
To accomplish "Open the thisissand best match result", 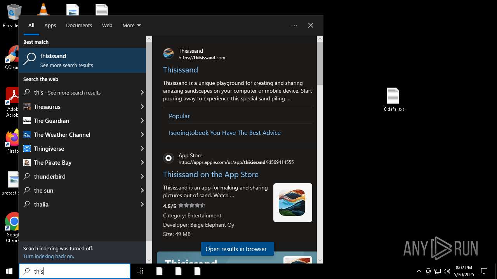I will pos(82,60).
